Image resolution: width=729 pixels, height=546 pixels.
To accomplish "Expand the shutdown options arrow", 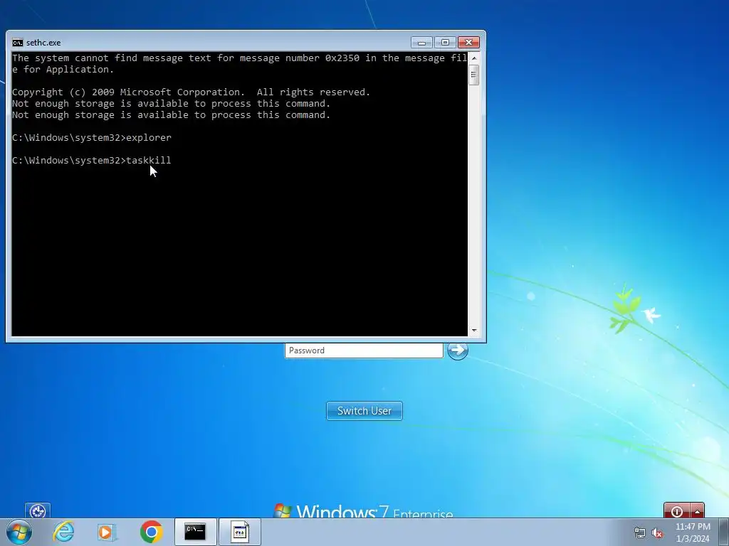I will tap(698, 510).
